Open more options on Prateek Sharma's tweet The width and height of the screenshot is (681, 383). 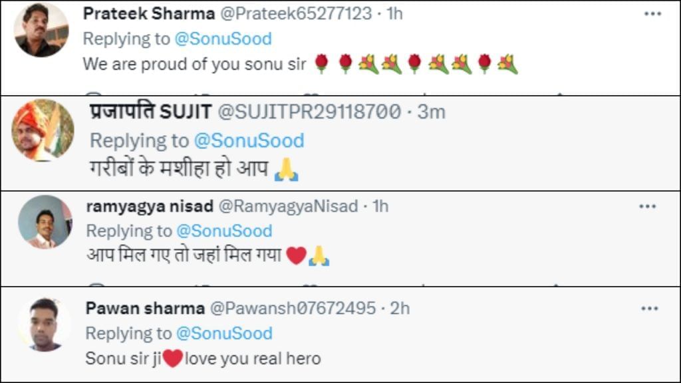pyautogui.click(x=652, y=14)
